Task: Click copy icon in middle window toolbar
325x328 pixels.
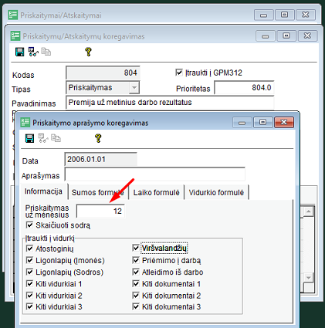Action: pos(46,52)
